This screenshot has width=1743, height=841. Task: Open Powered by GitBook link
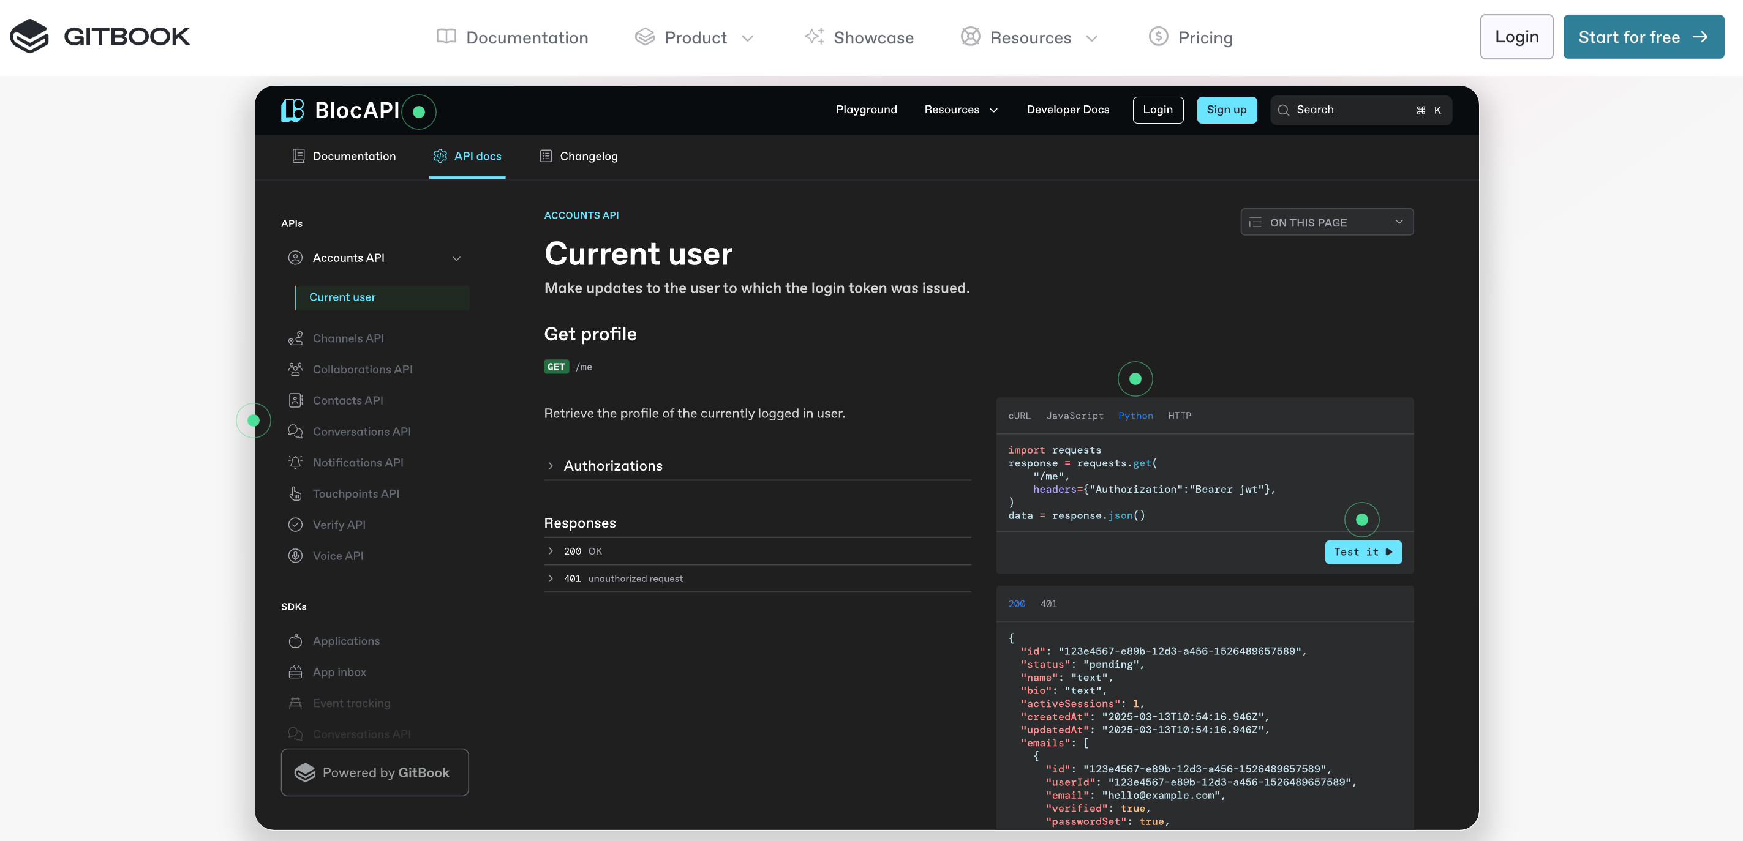374,772
